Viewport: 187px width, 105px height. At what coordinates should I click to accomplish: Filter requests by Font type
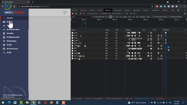click(x=130, y=17)
